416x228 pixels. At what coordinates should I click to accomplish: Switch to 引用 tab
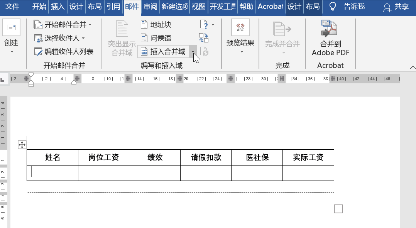[x=113, y=6]
